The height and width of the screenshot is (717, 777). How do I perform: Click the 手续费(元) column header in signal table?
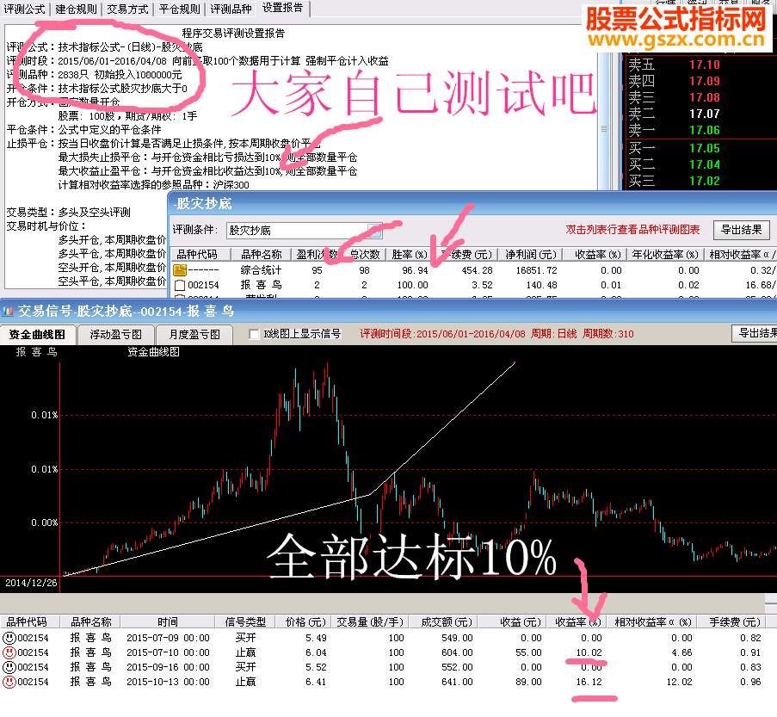coord(734,621)
